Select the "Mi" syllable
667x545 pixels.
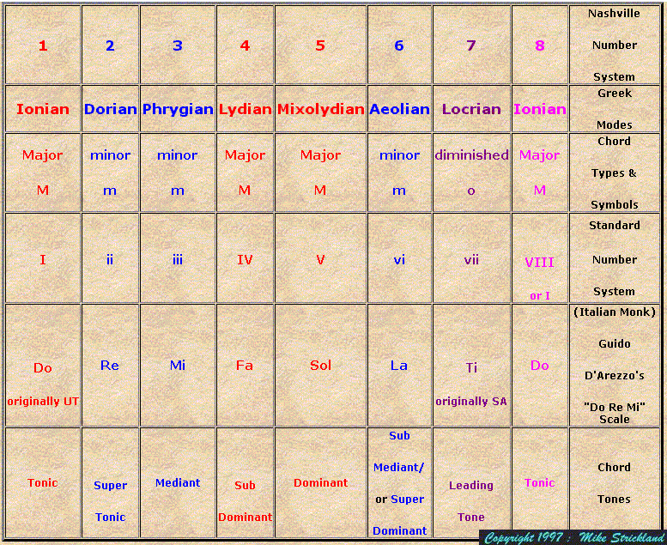point(178,366)
